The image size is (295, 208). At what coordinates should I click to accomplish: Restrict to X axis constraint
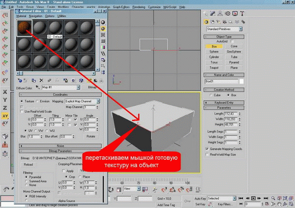(x=5, y=91)
